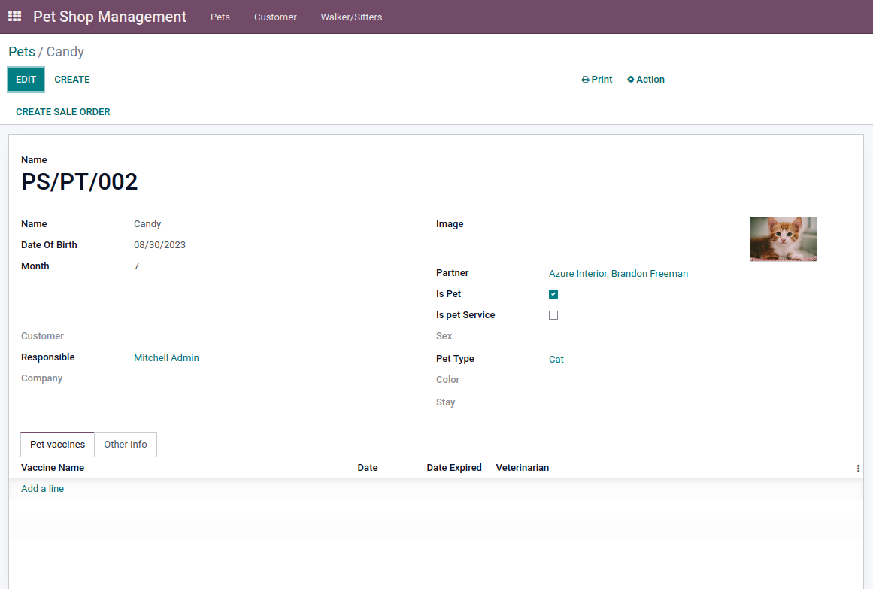Open the Print dropdown
This screenshot has width=873, height=589.
[597, 80]
